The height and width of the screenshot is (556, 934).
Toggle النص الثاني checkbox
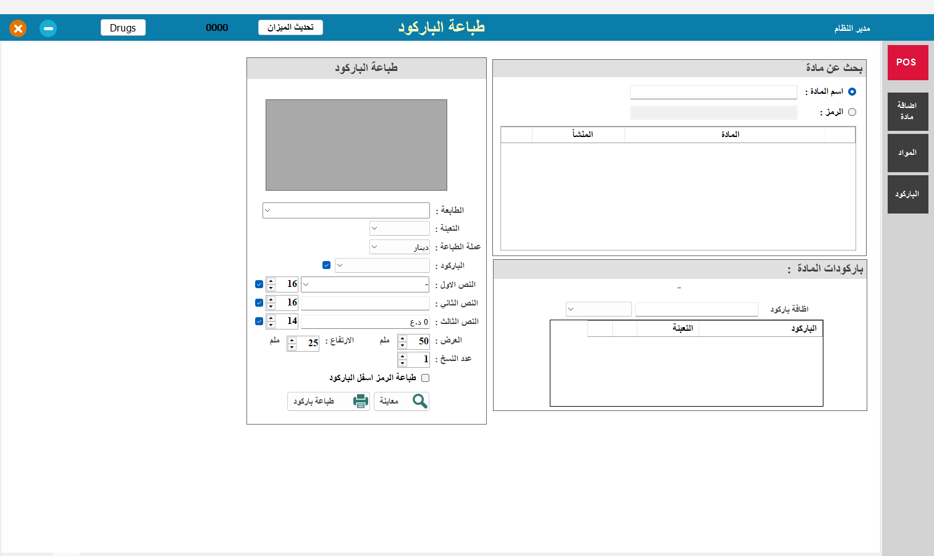pos(259,303)
